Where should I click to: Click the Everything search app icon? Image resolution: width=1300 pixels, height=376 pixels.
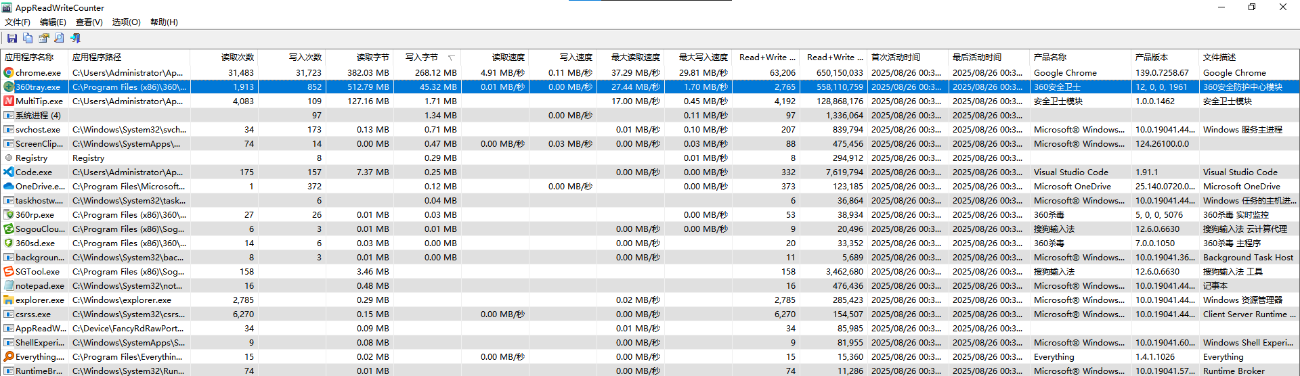pyautogui.click(x=9, y=356)
